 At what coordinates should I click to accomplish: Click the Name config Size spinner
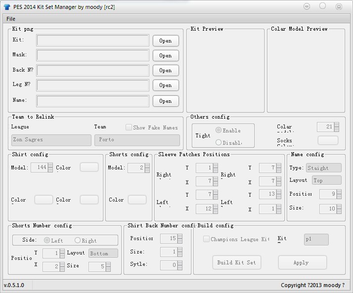330,209
